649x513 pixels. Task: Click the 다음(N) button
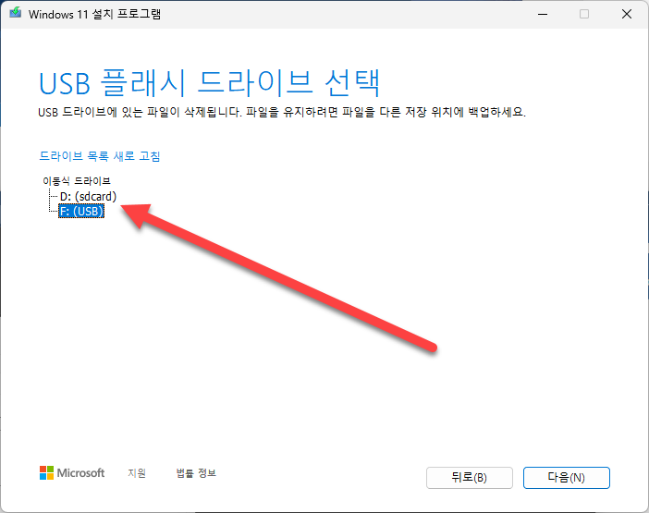tap(566, 478)
